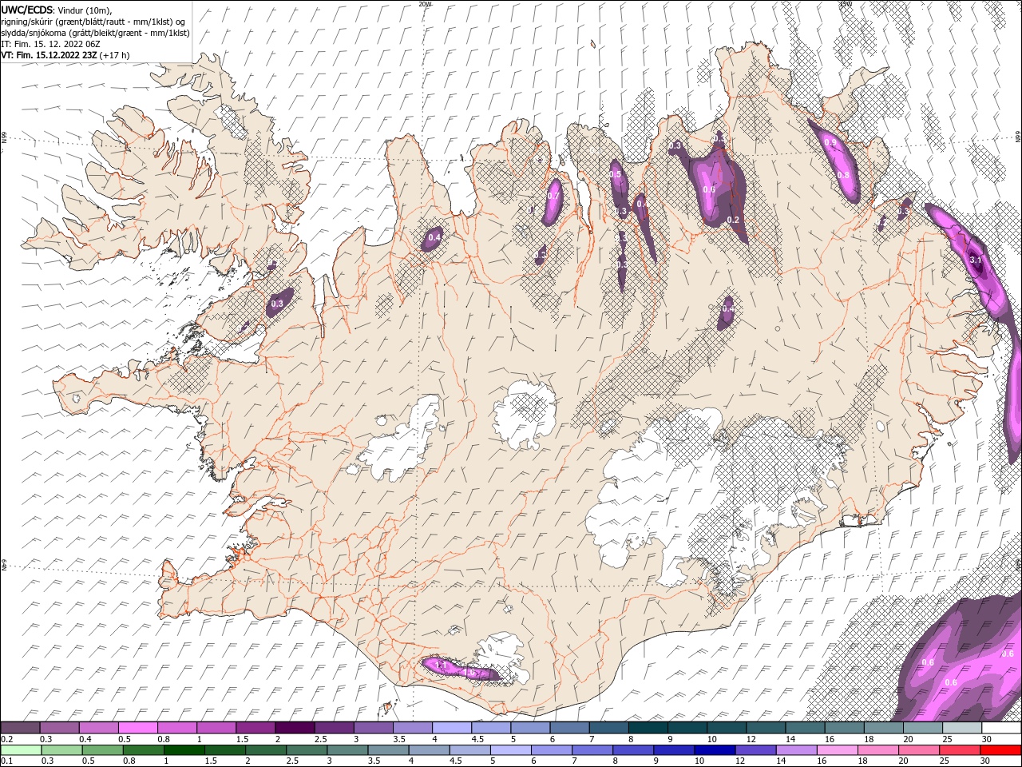Click the 0.2 value label on the map

point(734,220)
